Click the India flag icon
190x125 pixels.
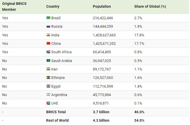point(48,35)
